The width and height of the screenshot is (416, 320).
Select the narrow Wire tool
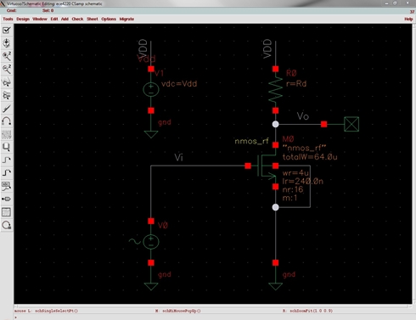(x=7, y=160)
